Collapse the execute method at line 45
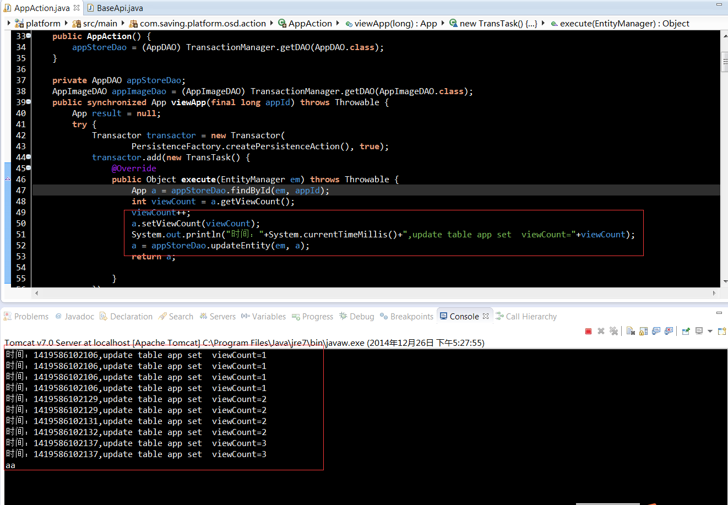This screenshot has width=728, height=505. [x=28, y=168]
